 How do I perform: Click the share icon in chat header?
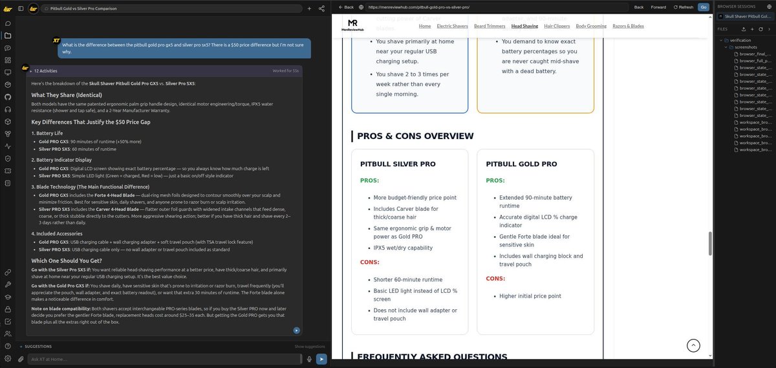click(x=321, y=8)
